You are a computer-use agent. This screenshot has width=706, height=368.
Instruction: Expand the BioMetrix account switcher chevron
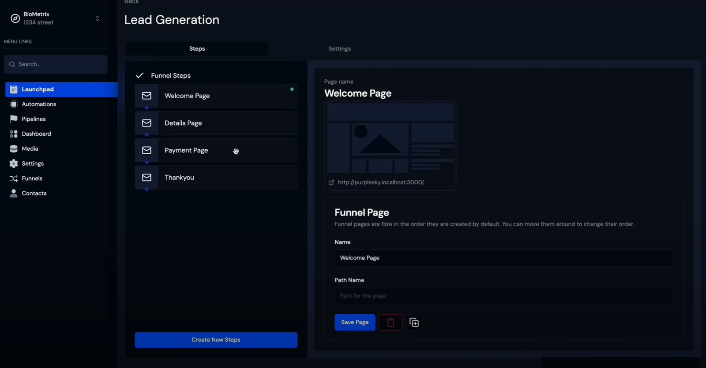tap(98, 19)
